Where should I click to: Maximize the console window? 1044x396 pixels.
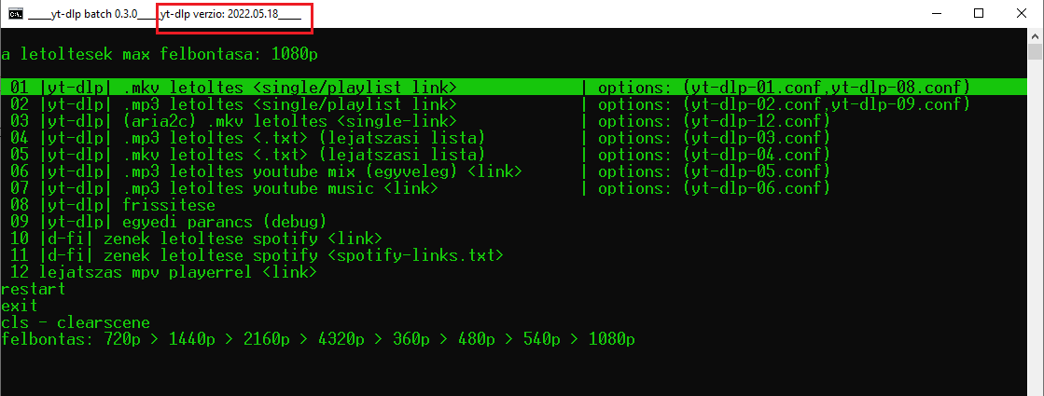coord(978,13)
